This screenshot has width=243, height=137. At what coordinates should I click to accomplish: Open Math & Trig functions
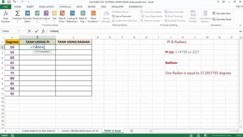tap(83, 17)
